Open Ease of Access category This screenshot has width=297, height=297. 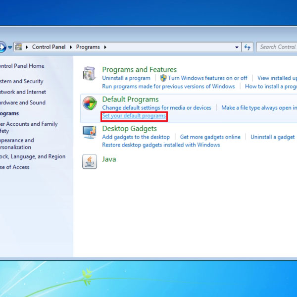pos(14,167)
